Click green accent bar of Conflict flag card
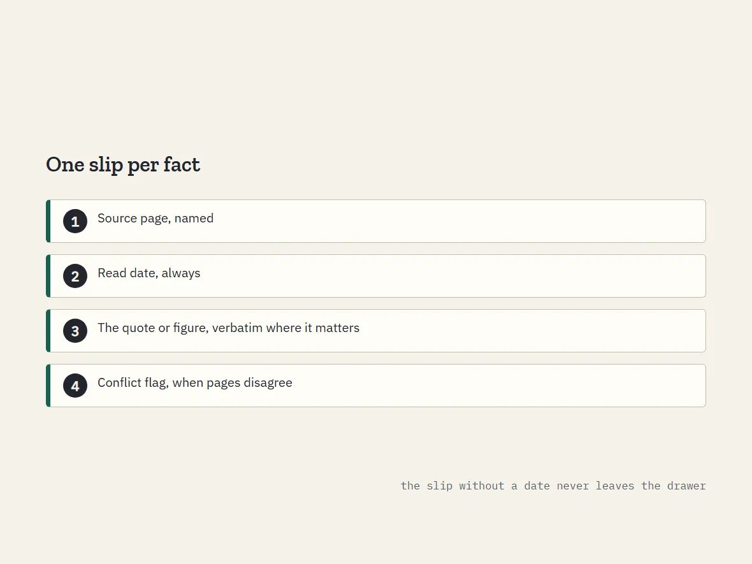The height and width of the screenshot is (564, 752). [x=48, y=386]
